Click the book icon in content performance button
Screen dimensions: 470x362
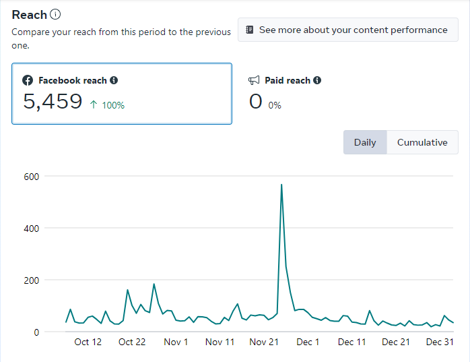[x=250, y=30]
